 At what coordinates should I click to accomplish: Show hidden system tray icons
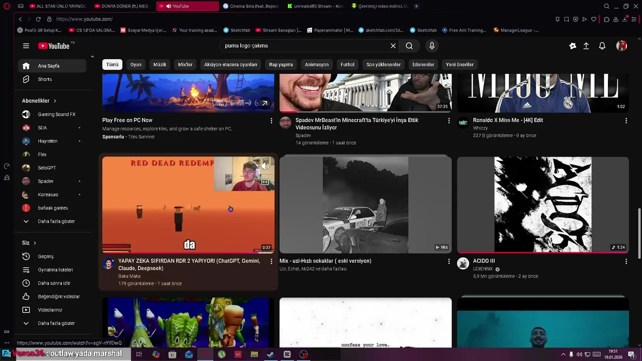[563, 354]
